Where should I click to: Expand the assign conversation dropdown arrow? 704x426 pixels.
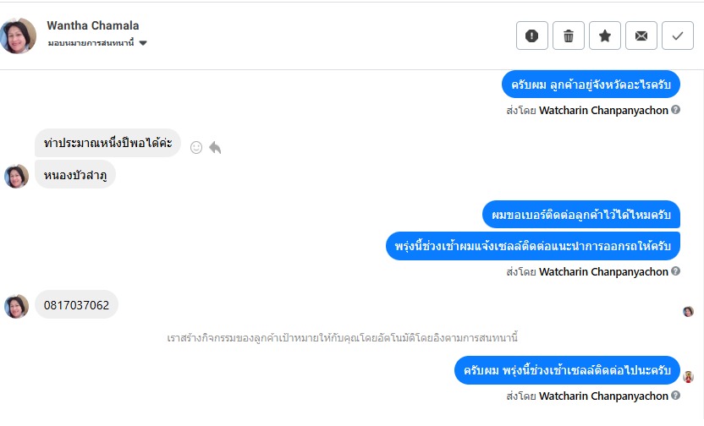[x=143, y=43]
